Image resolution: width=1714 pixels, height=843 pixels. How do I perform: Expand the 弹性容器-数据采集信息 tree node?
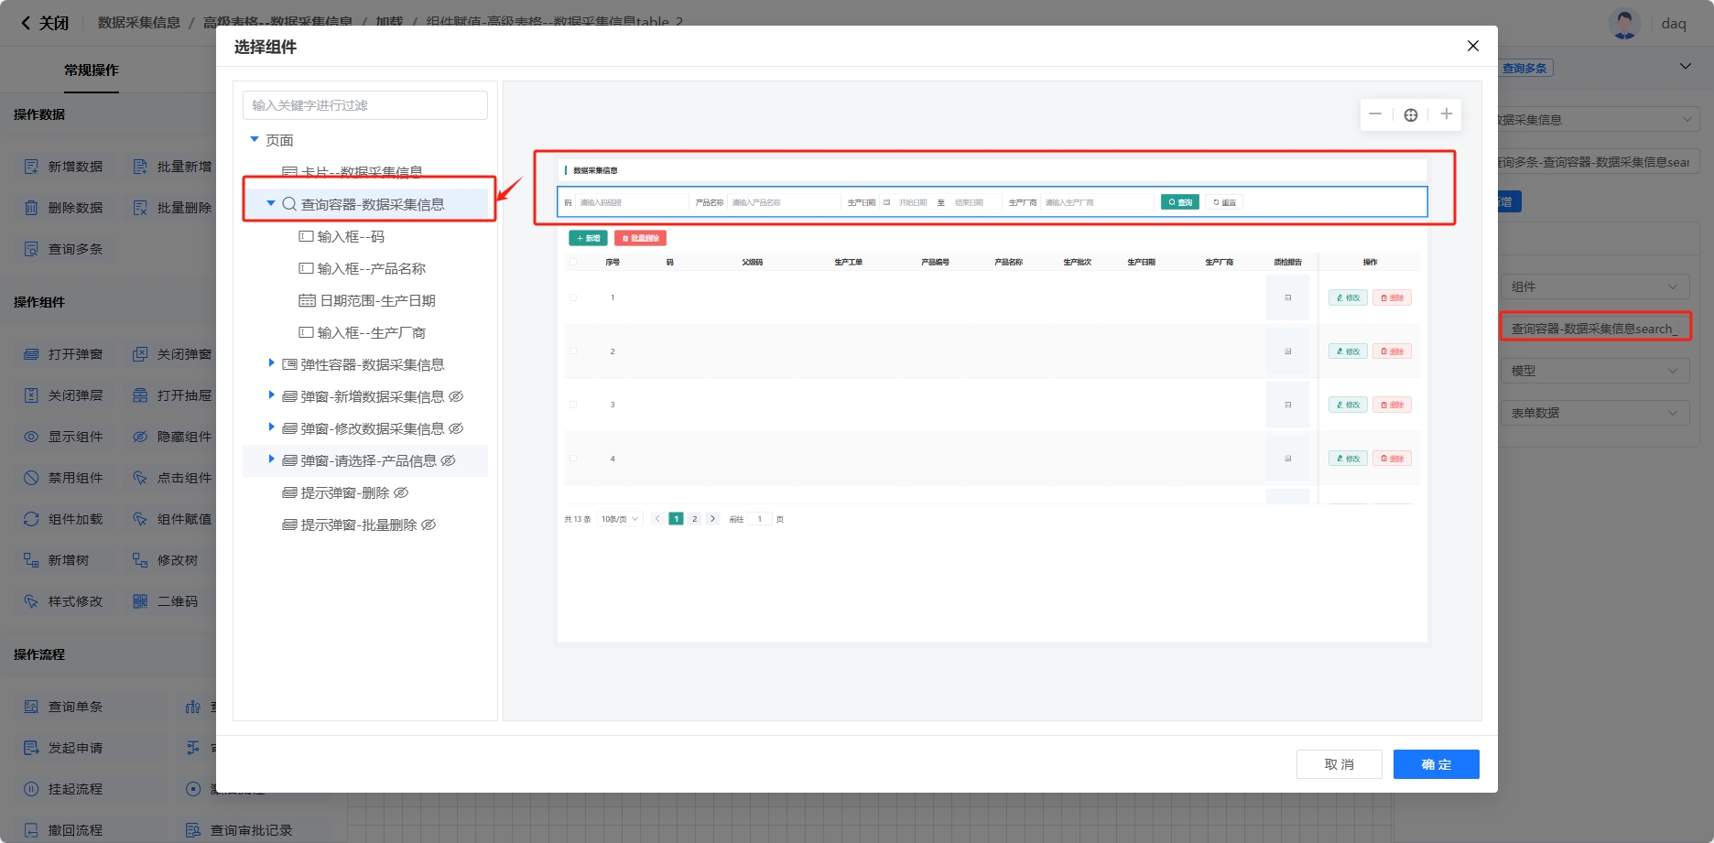[271, 363]
